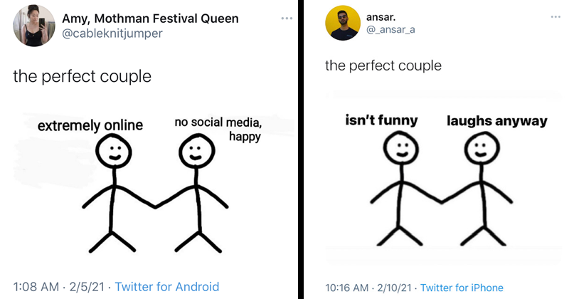
Task: Open the @_ansar_a handle link
Action: click(x=390, y=29)
